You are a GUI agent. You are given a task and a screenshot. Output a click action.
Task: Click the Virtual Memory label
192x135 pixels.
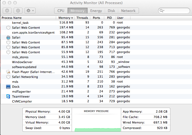(37, 122)
